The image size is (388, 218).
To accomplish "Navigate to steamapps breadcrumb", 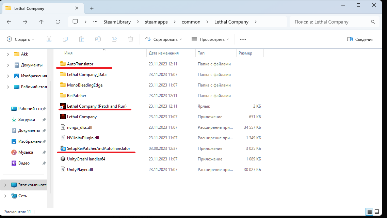I will pos(156,22).
